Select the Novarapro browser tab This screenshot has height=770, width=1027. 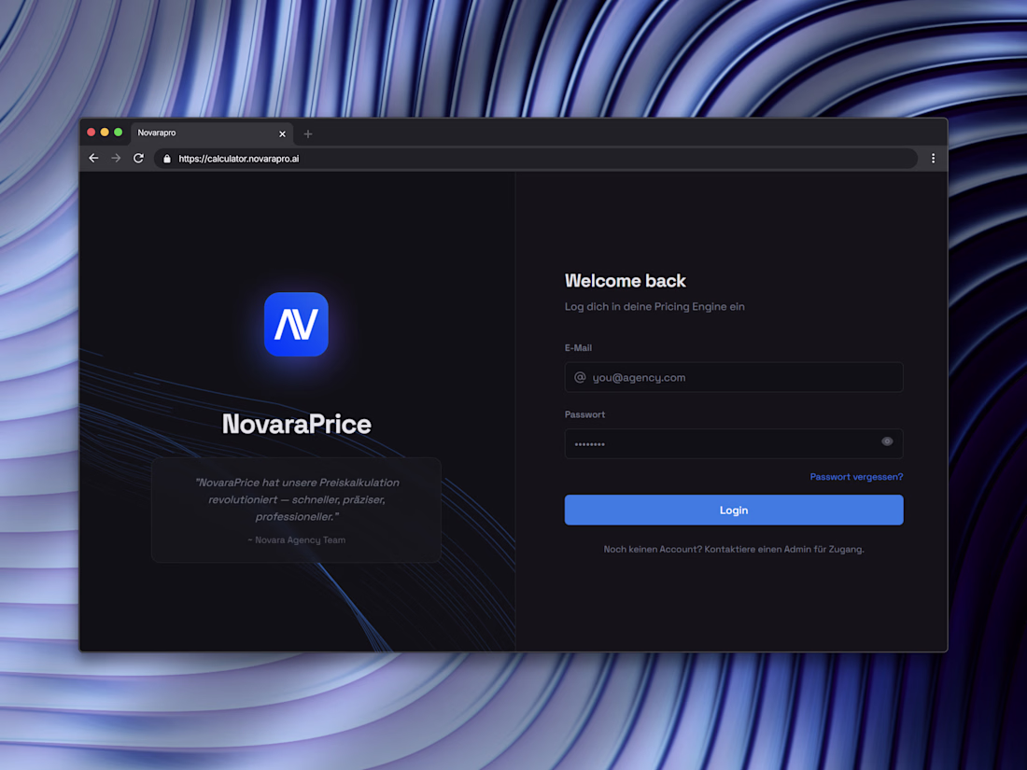pos(212,133)
